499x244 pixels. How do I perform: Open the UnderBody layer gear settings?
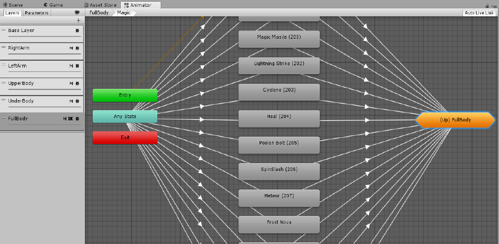pyautogui.click(x=78, y=101)
